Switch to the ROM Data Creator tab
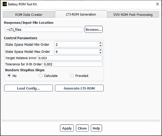The image size is (162, 136). click(x=29, y=15)
